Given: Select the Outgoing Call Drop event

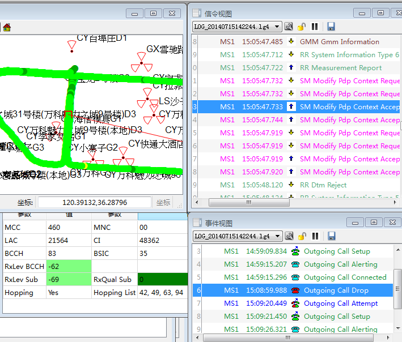Looking at the screenshot, I should [336, 290].
